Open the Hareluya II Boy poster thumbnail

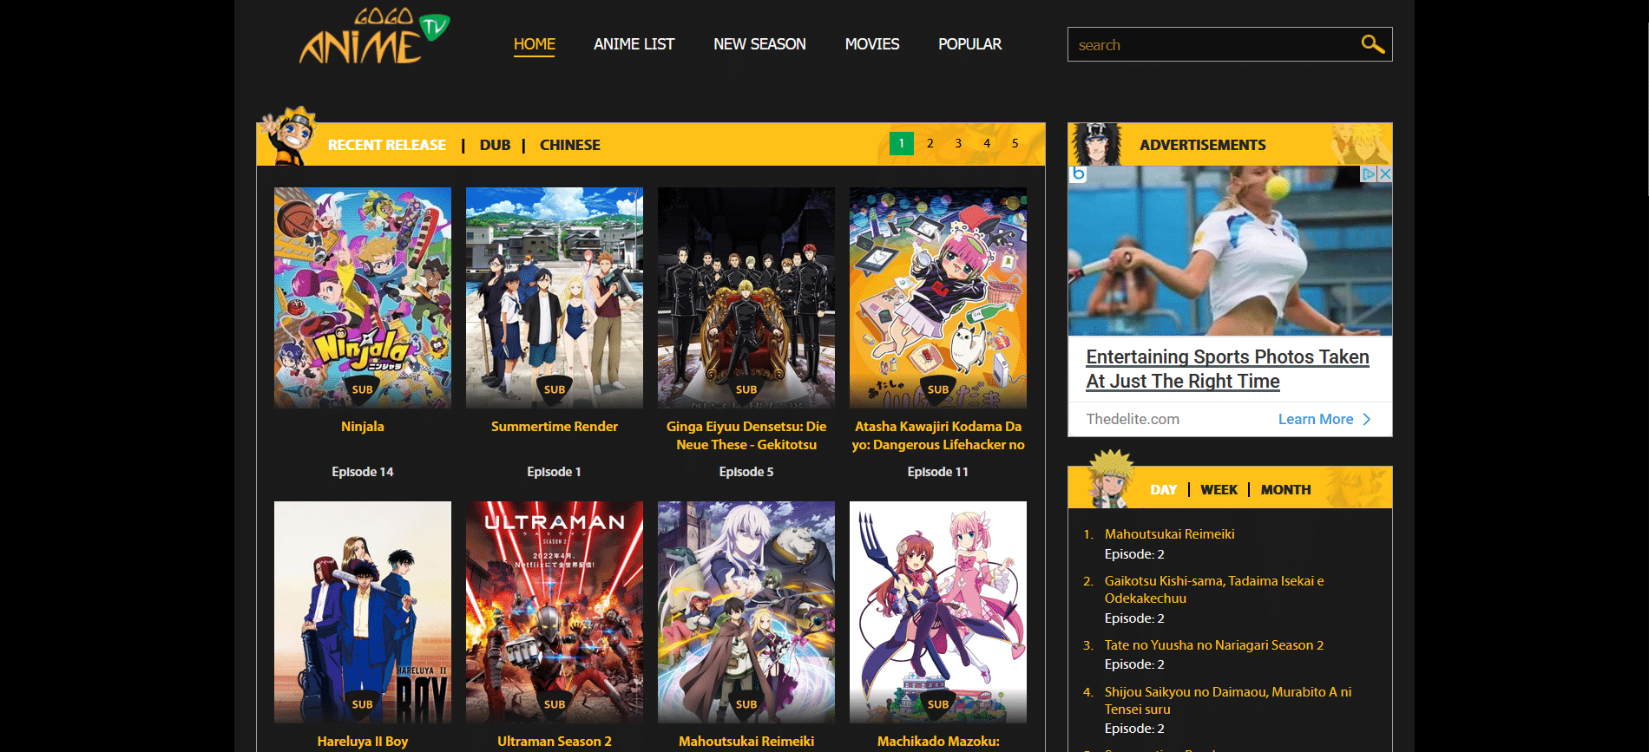tap(363, 611)
